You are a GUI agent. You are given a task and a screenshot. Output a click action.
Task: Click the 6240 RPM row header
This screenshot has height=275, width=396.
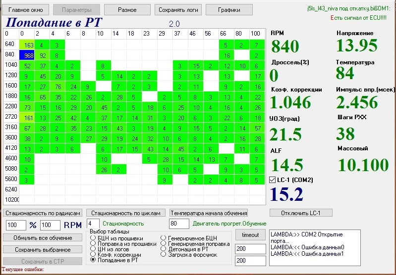[11, 189]
